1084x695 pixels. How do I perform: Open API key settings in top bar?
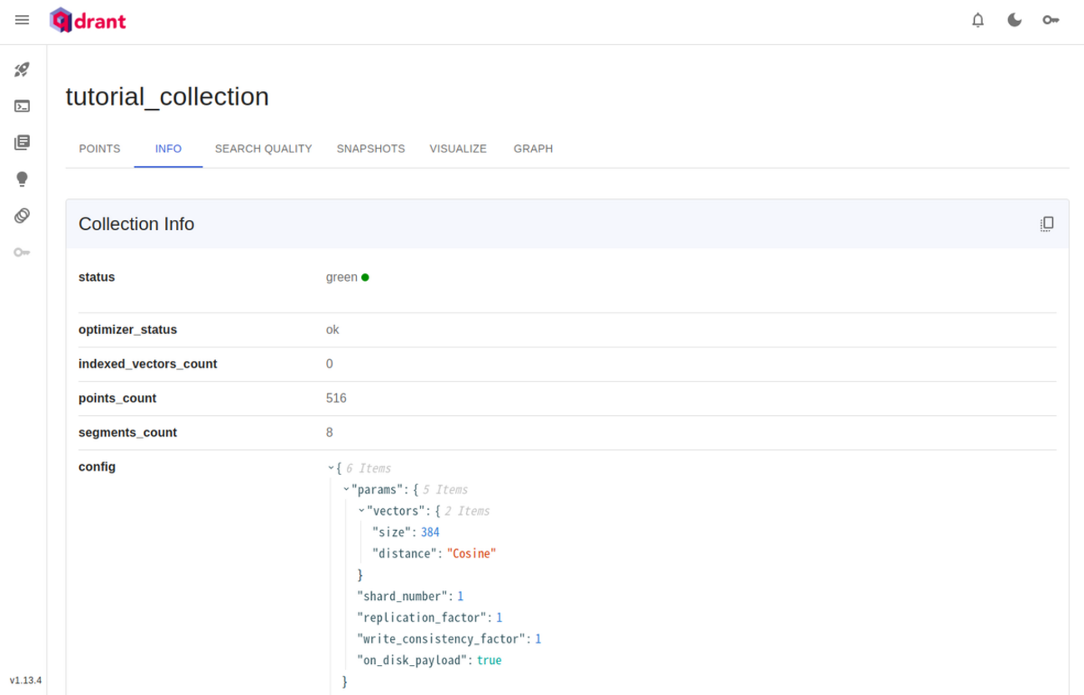[x=1051, y=20]
